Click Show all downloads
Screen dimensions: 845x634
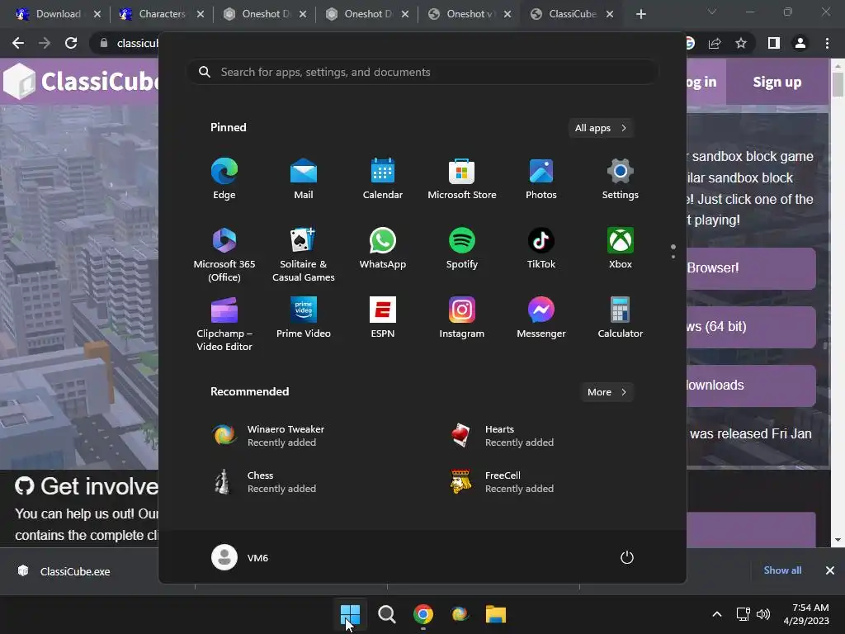click(782, 570)
